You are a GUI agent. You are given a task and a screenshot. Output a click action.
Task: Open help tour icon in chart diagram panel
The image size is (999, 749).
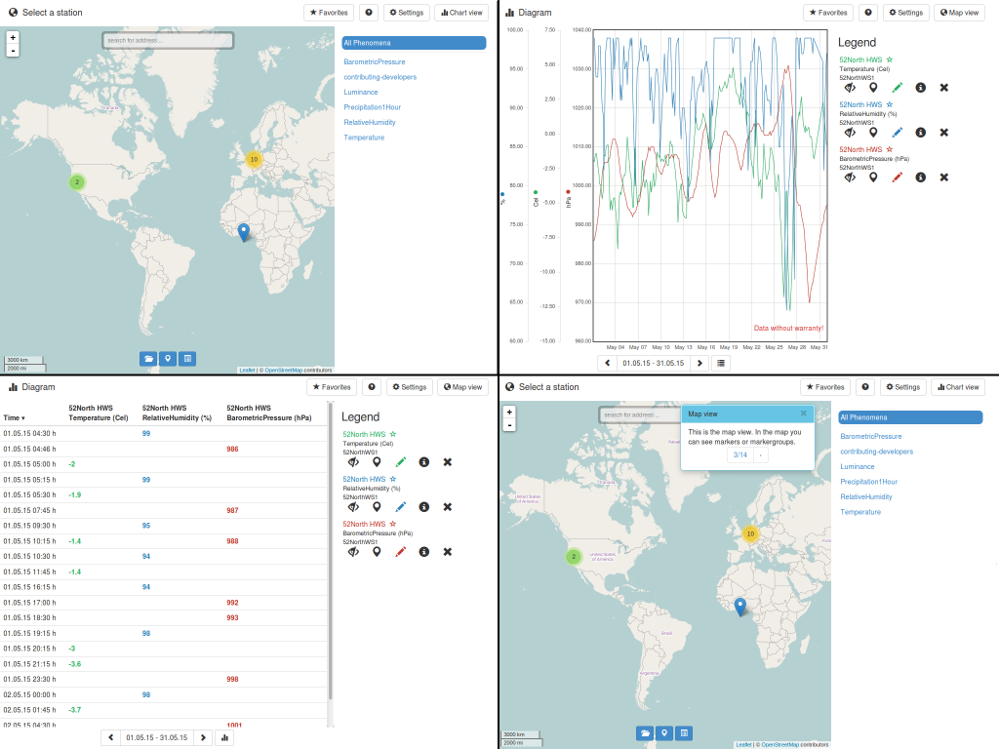868,13
